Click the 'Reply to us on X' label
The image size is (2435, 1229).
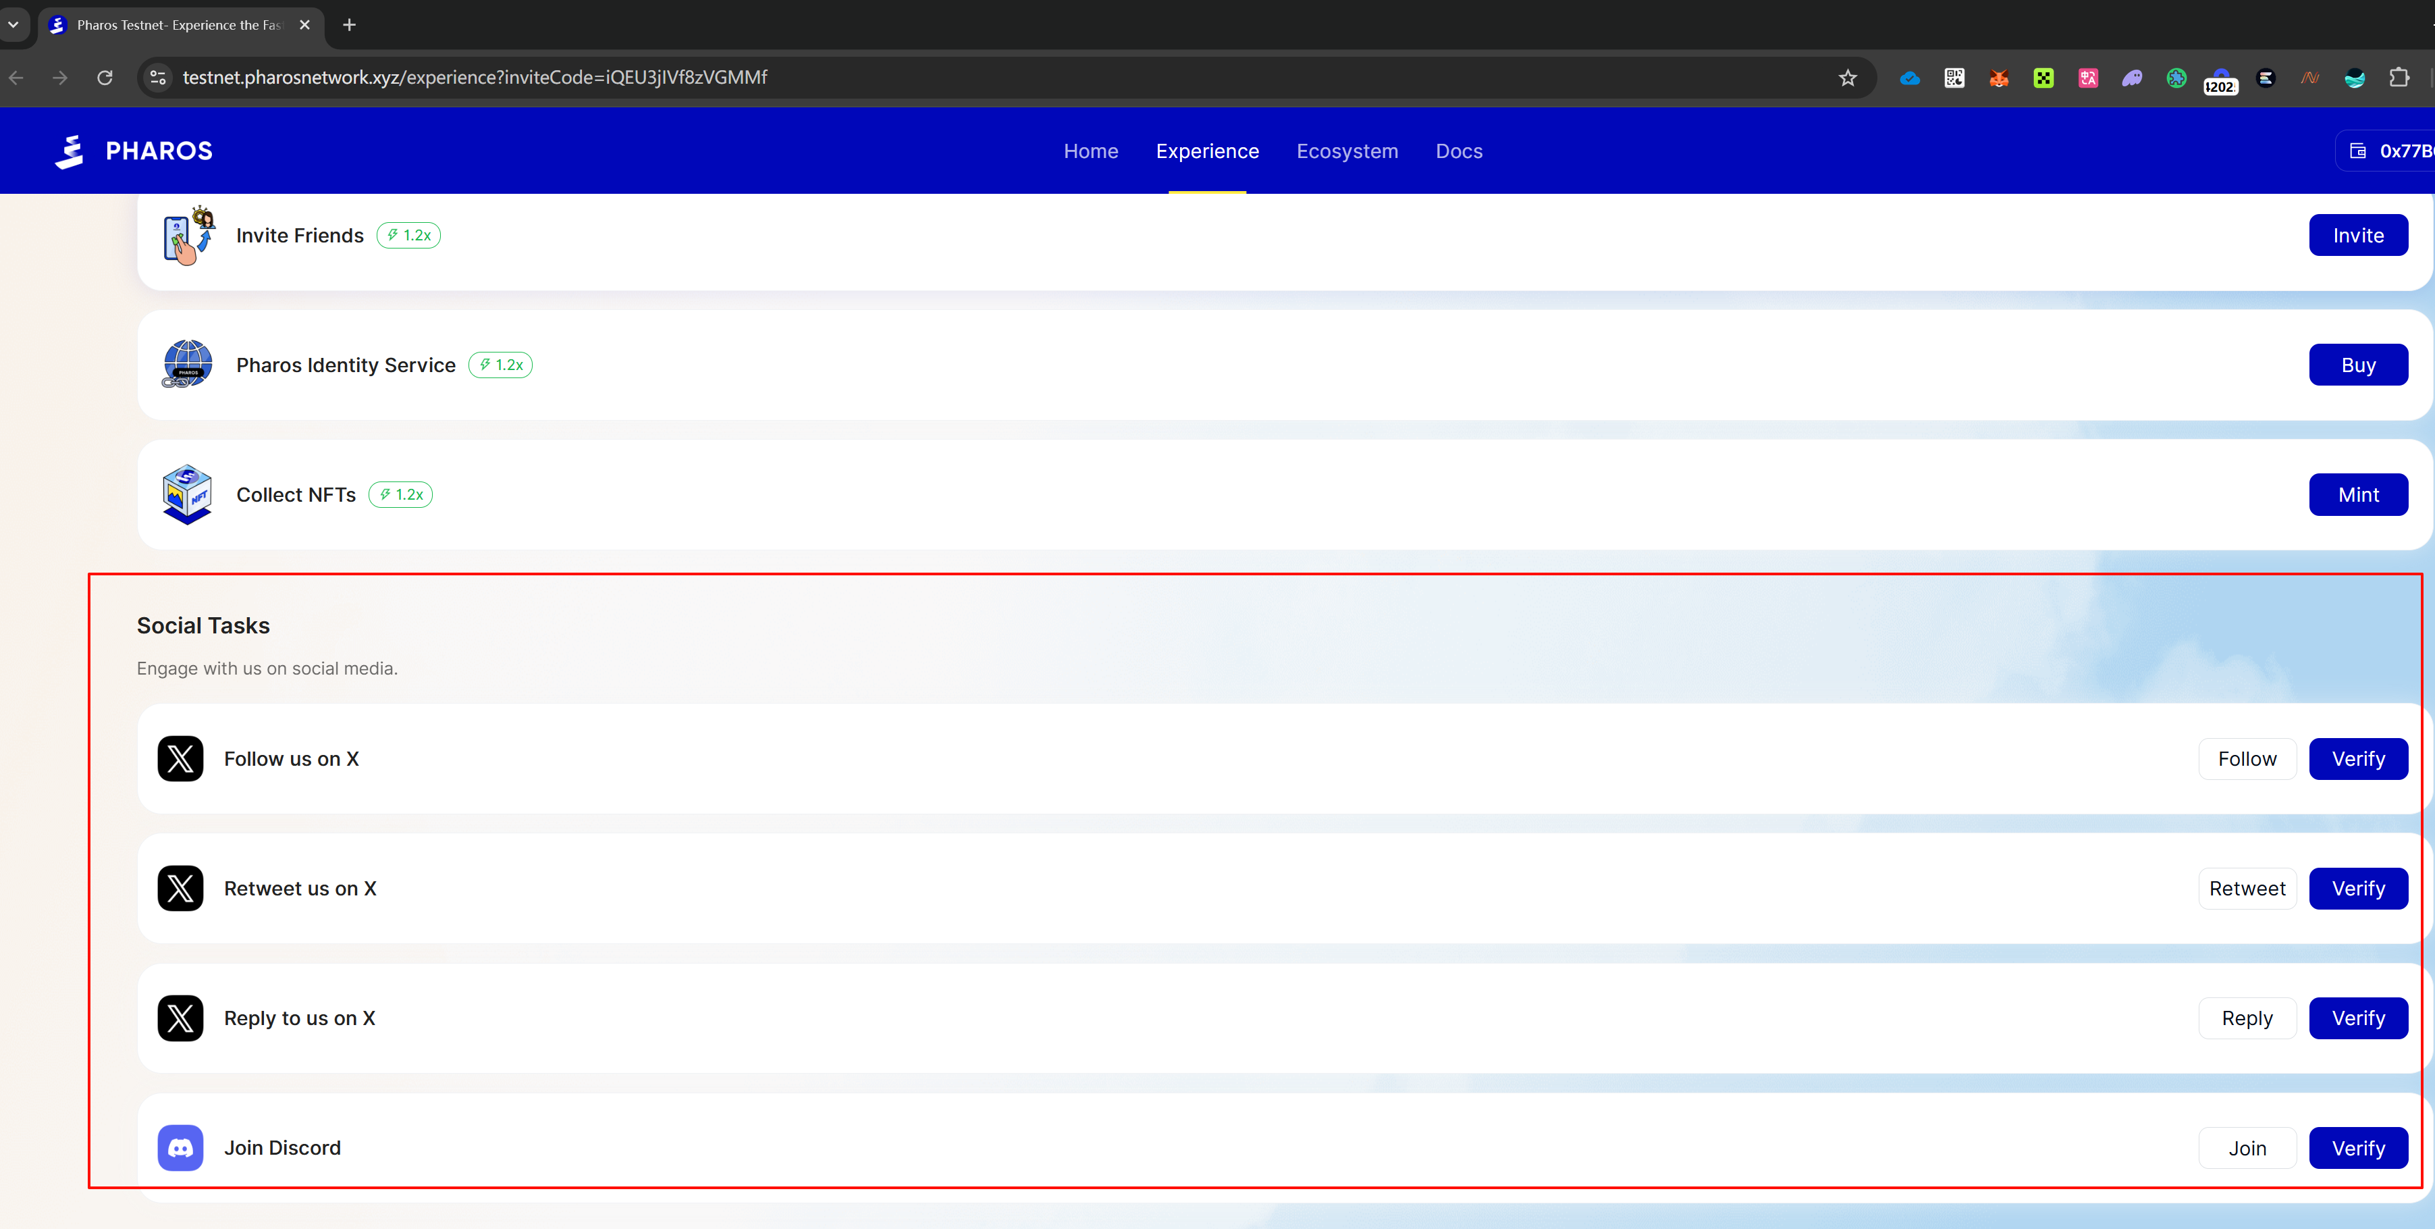(x=300, y=1017)
